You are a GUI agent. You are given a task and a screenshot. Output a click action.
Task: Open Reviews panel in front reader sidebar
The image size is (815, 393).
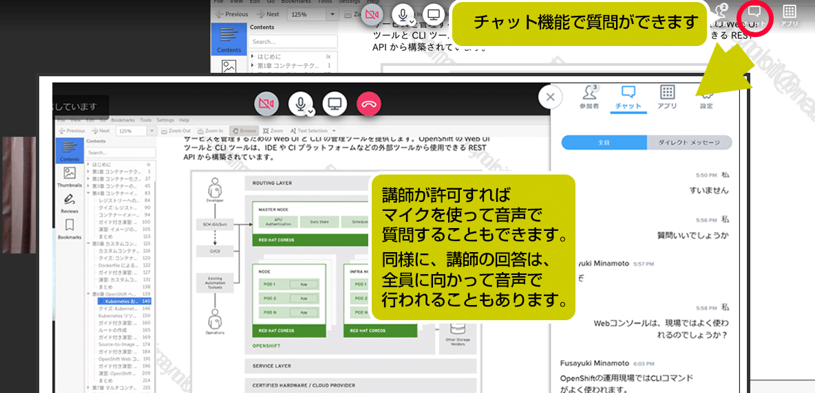pos(70,203)
